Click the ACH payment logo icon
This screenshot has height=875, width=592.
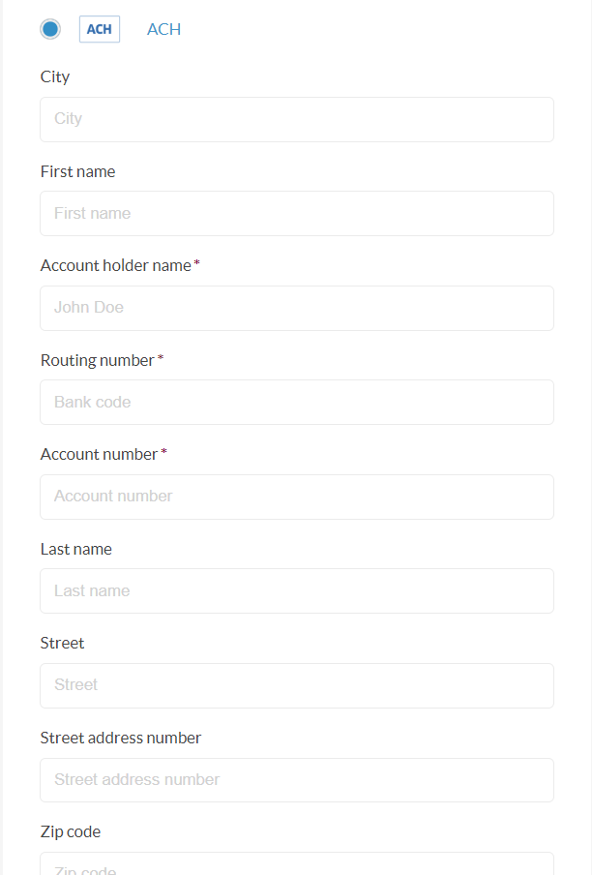[99, 29]
